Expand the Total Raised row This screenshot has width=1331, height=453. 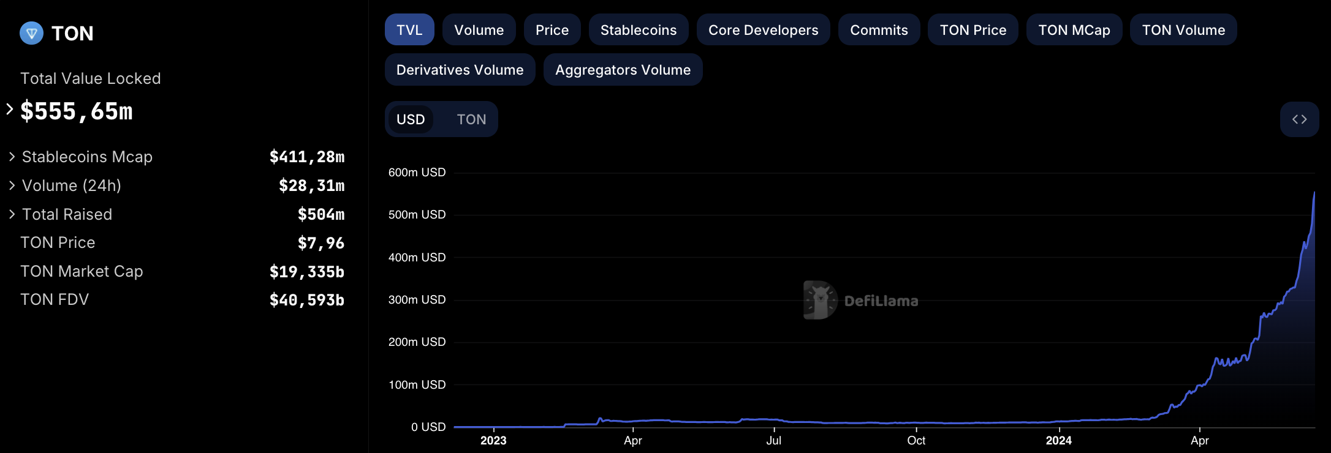coord(12,214)
